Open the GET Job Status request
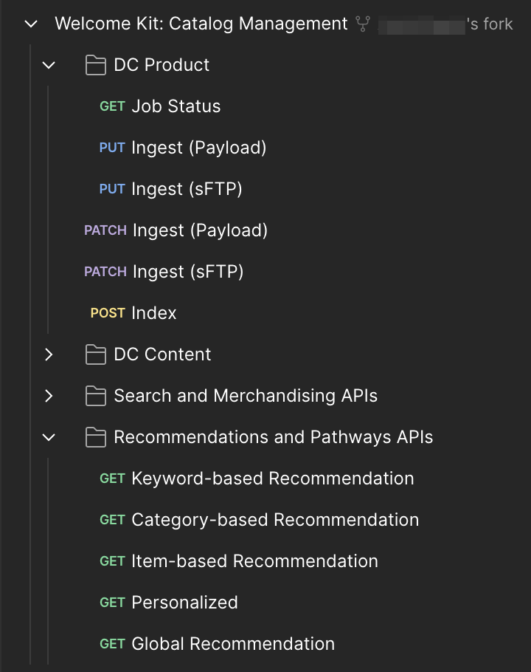This screenshot has height=672, width=531. coord(176,106)
